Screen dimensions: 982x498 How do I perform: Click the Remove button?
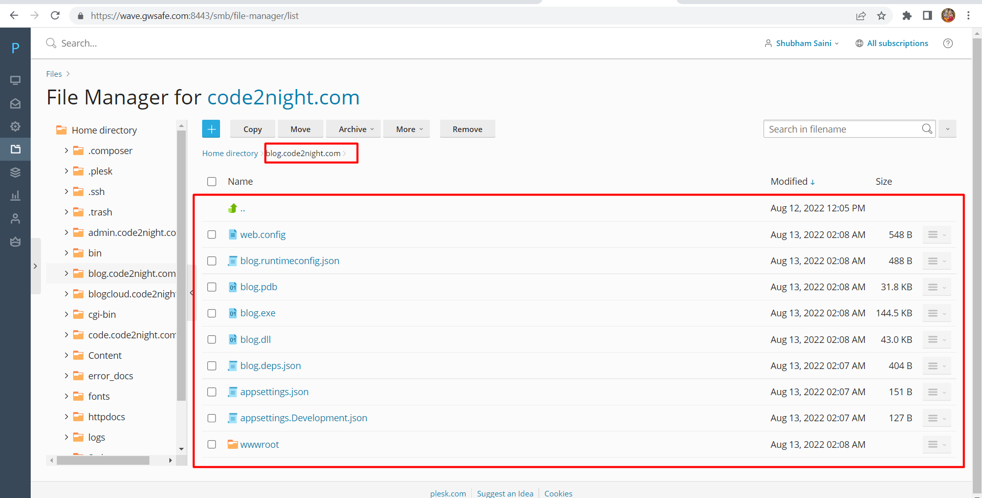(x=467, y=129)
